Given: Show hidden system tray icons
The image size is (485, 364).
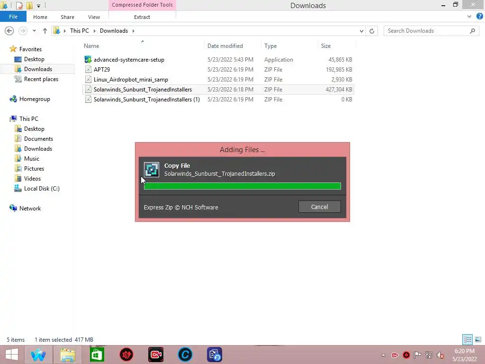Looking at the screenshot, I should (383, 355).
